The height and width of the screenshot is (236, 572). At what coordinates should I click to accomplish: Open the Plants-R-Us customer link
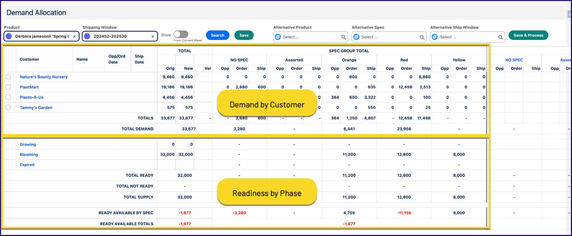tap(31, 97)
